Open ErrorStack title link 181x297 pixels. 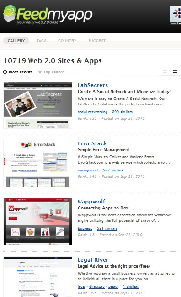(92, 143)
